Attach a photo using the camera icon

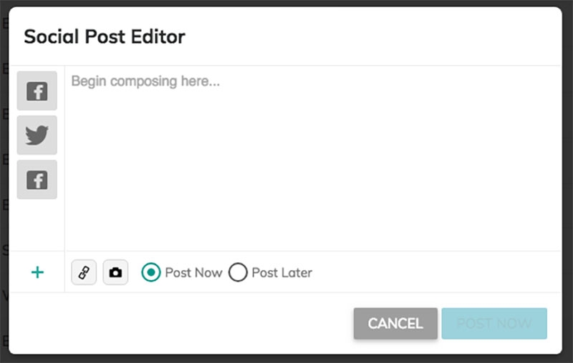point(115,272)
